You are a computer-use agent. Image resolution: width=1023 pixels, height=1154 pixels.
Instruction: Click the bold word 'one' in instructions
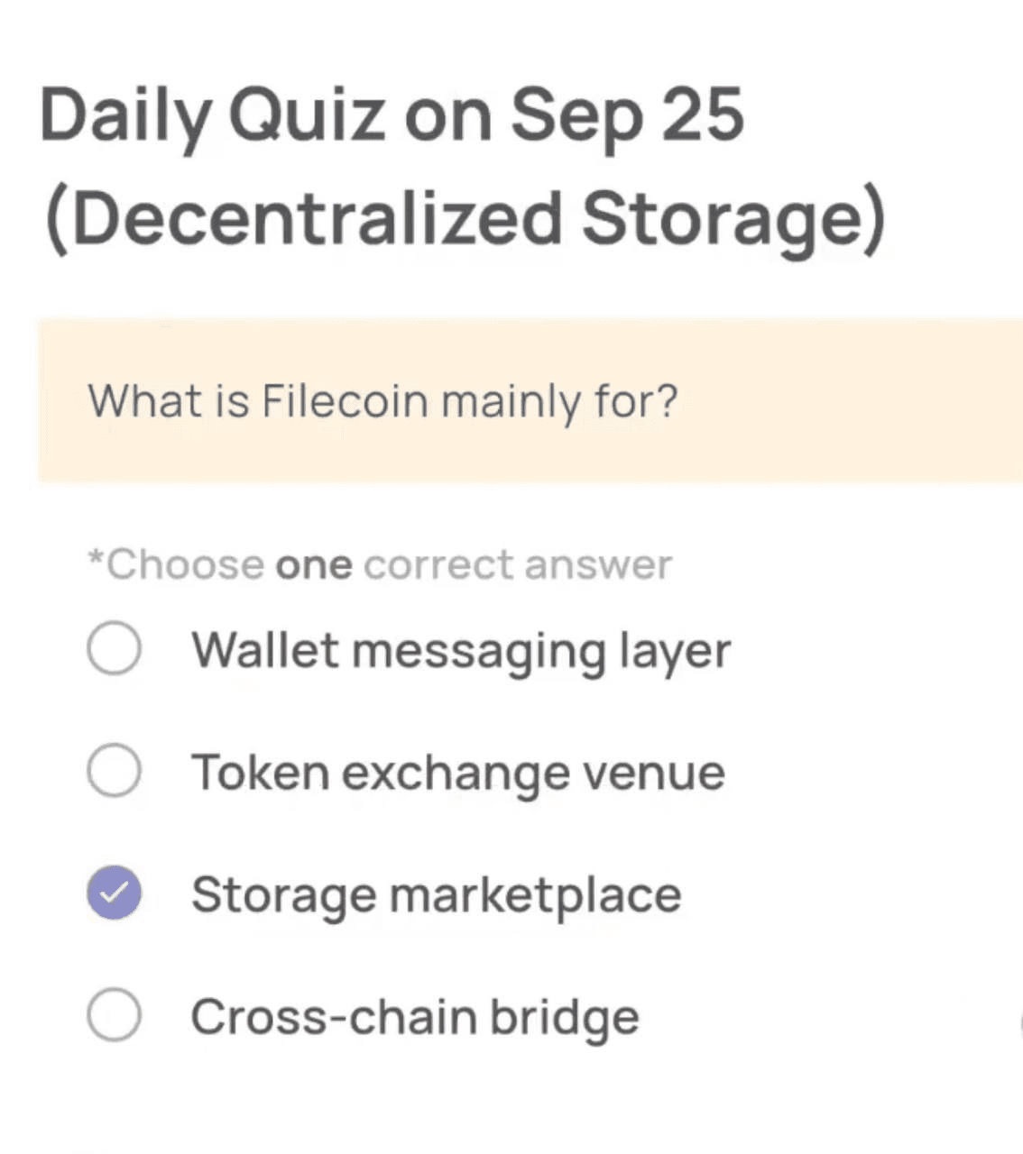tap(313, 566)
